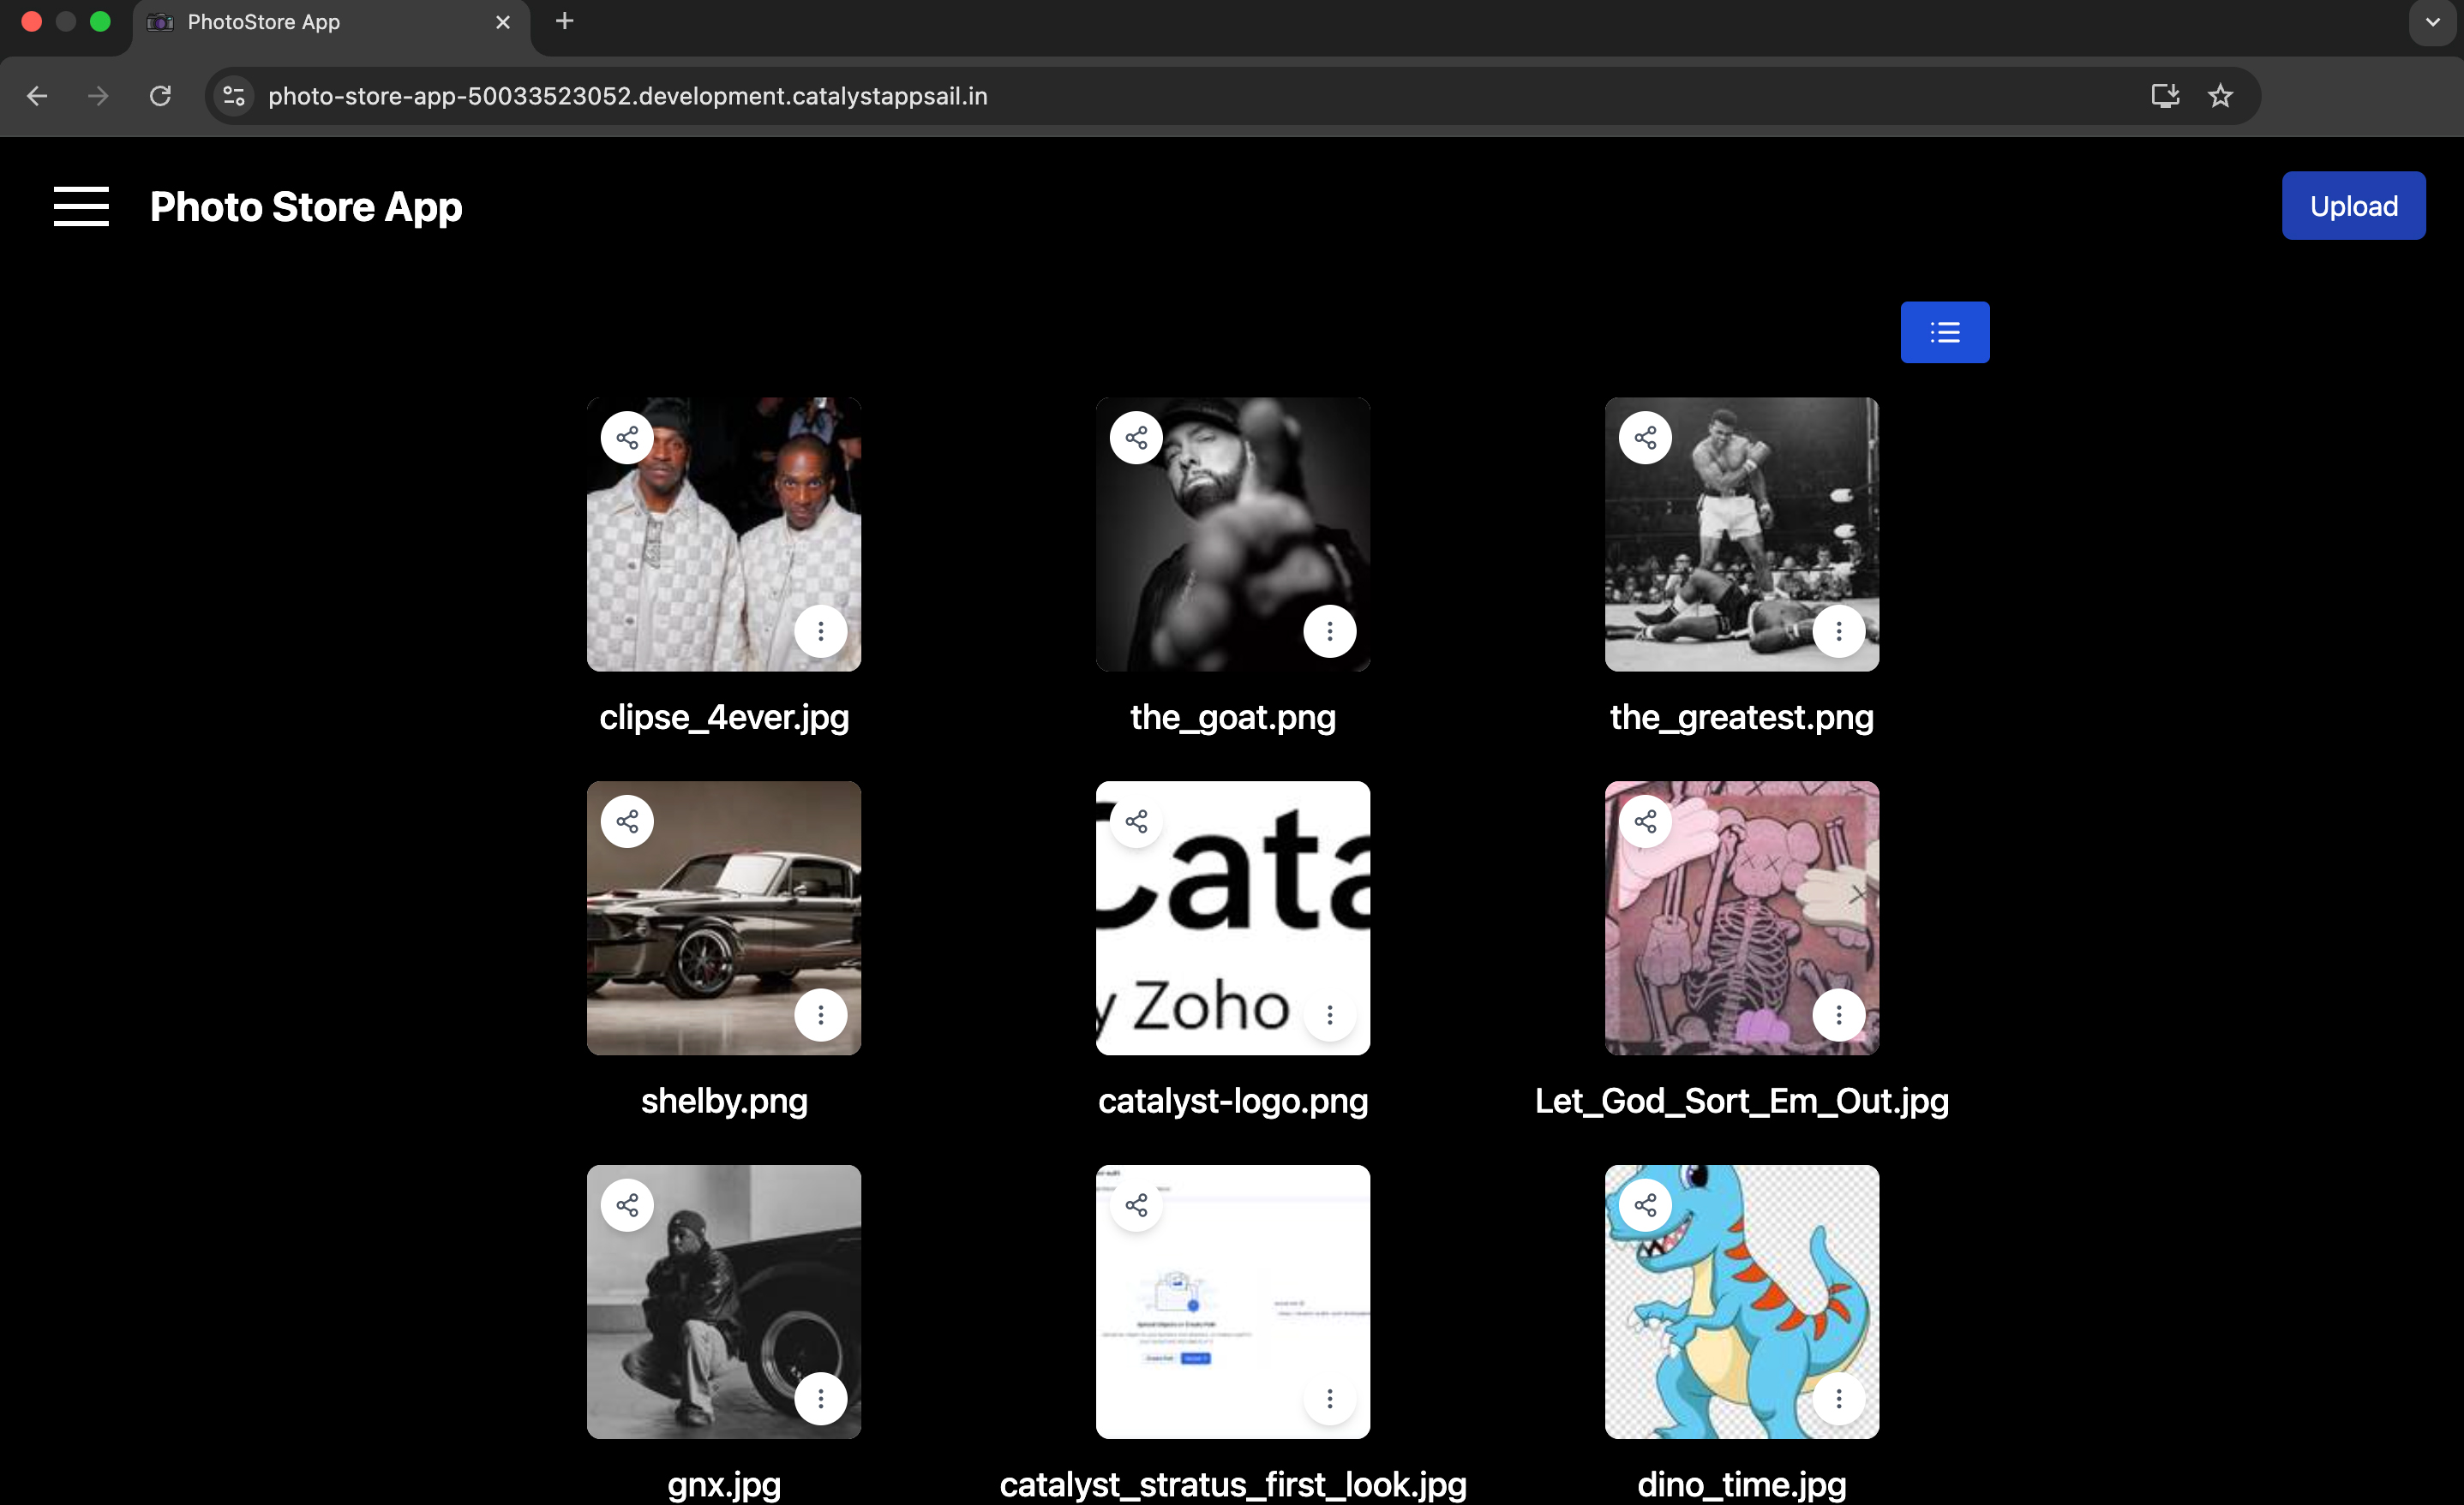Reload the current page
This screenshot has height=1505, width=2464.
coord(160,96)
